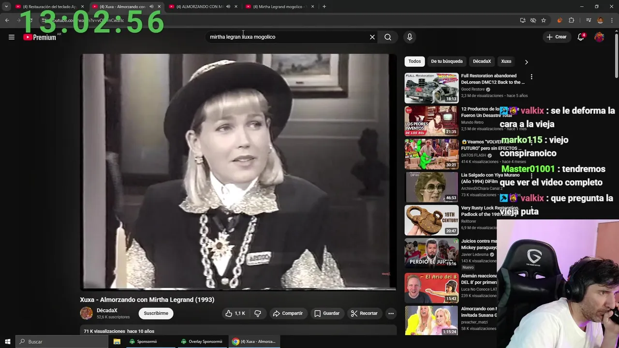Switch to ALMORZANDO CON MI tab
619x348 pixels.
click(199, 7)
